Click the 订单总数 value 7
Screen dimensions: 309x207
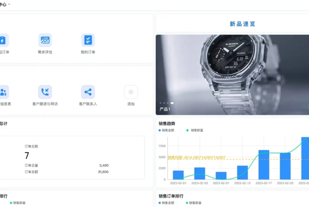coord(27,156)
